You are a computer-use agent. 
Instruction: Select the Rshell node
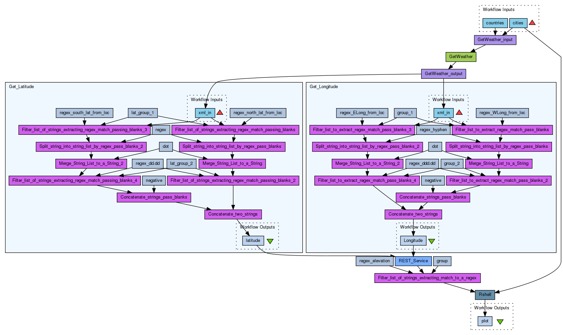click(485, 295)
